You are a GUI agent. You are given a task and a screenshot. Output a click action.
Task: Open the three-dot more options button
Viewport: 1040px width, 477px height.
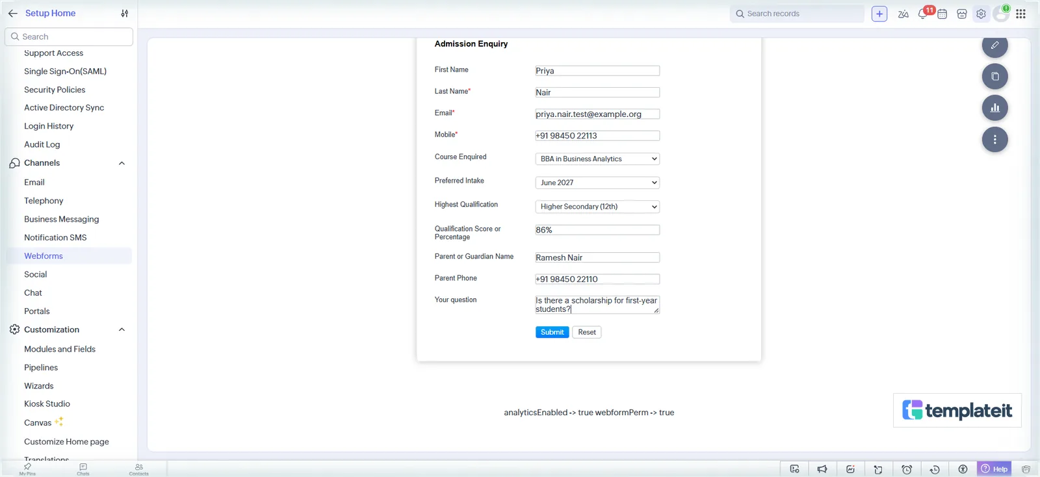tap(994, 139)
